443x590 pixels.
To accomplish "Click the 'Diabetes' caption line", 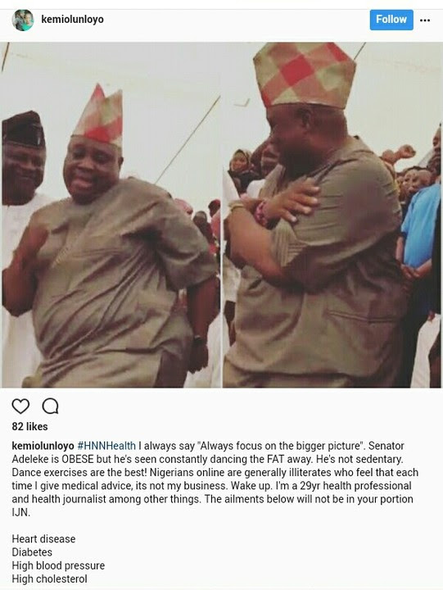I will (x=32, y=552).
